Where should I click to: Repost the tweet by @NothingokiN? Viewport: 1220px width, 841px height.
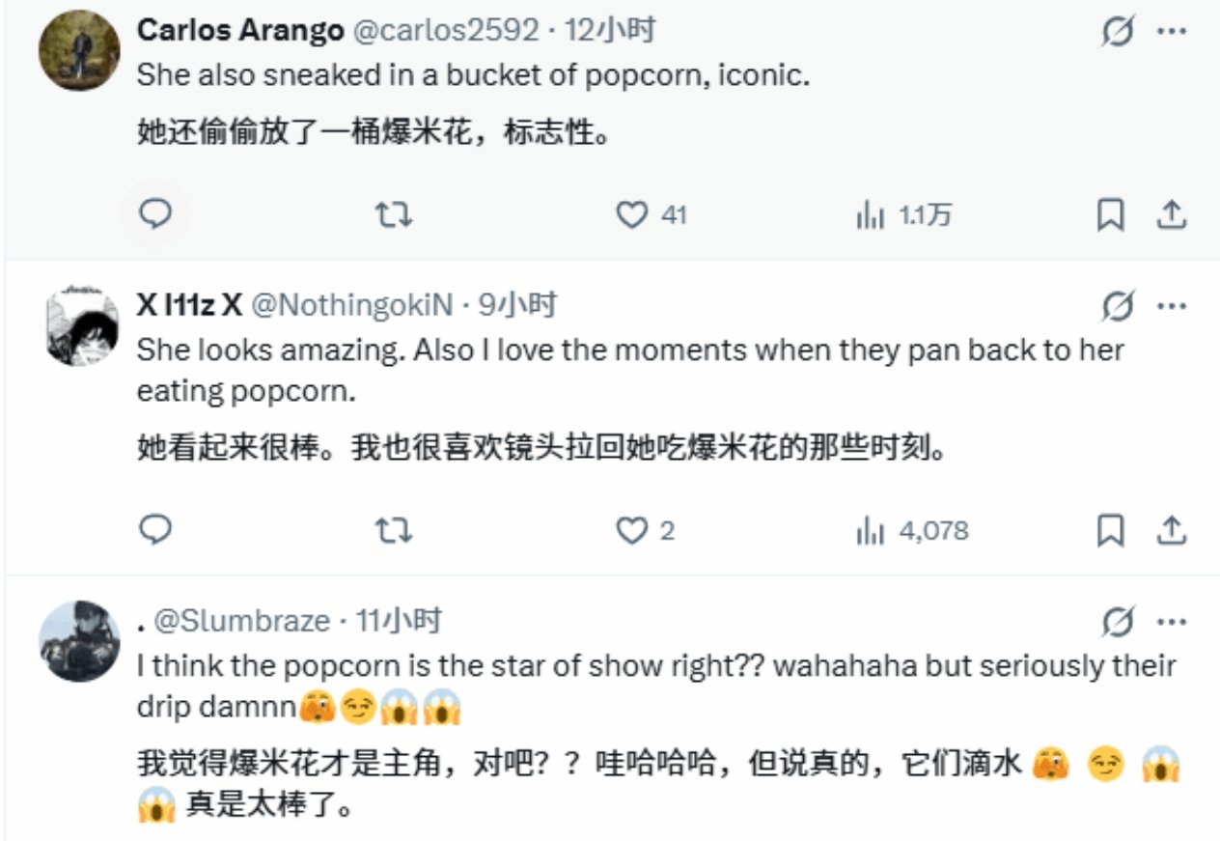393,529
